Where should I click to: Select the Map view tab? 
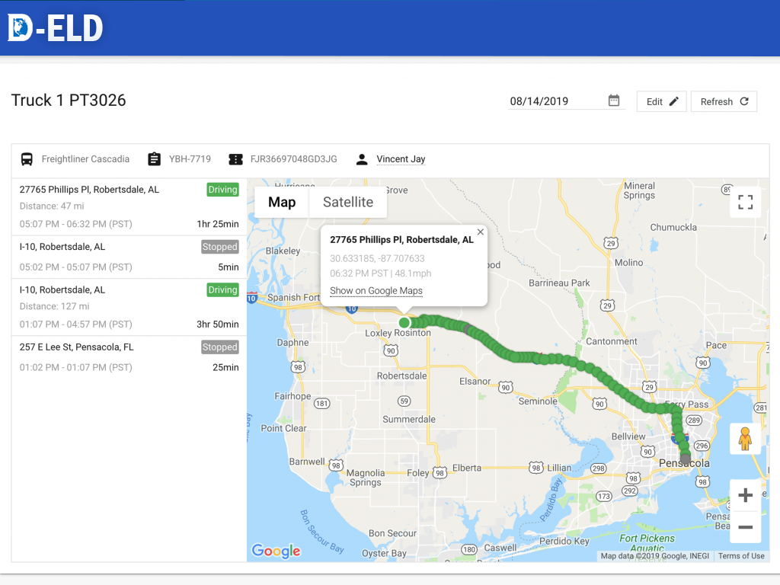282,202
